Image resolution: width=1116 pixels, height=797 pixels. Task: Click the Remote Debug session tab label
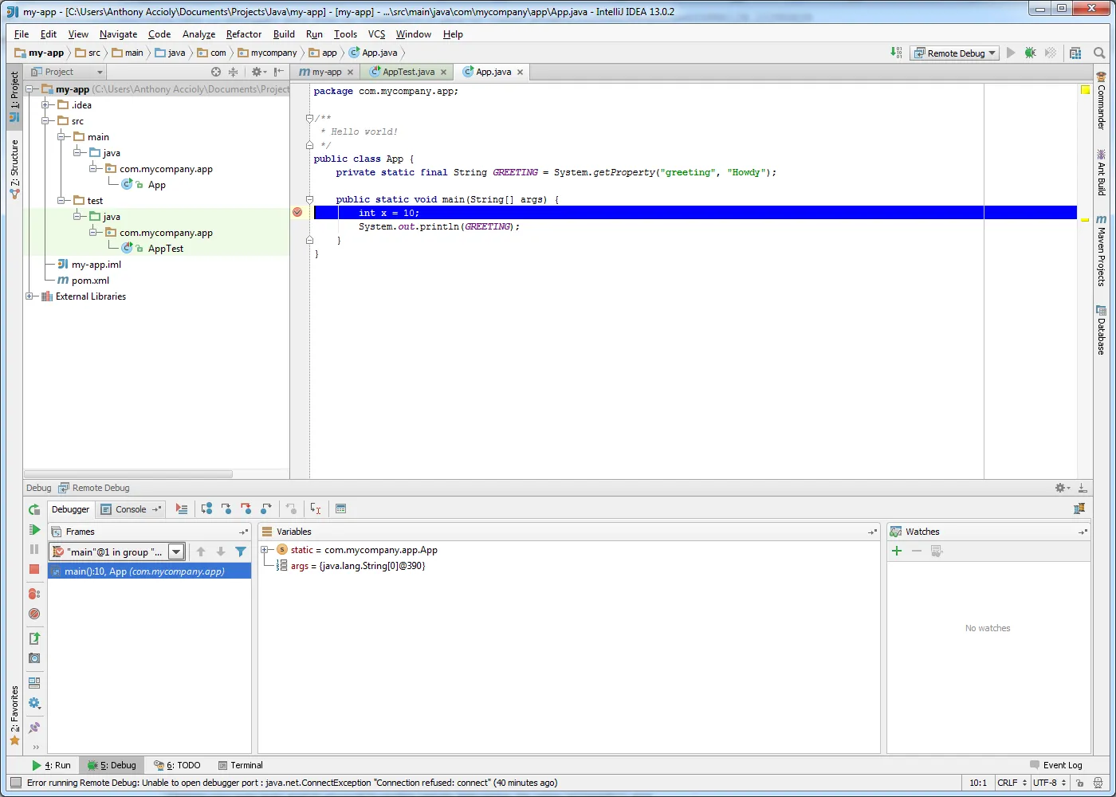click(x=100, y=488)
